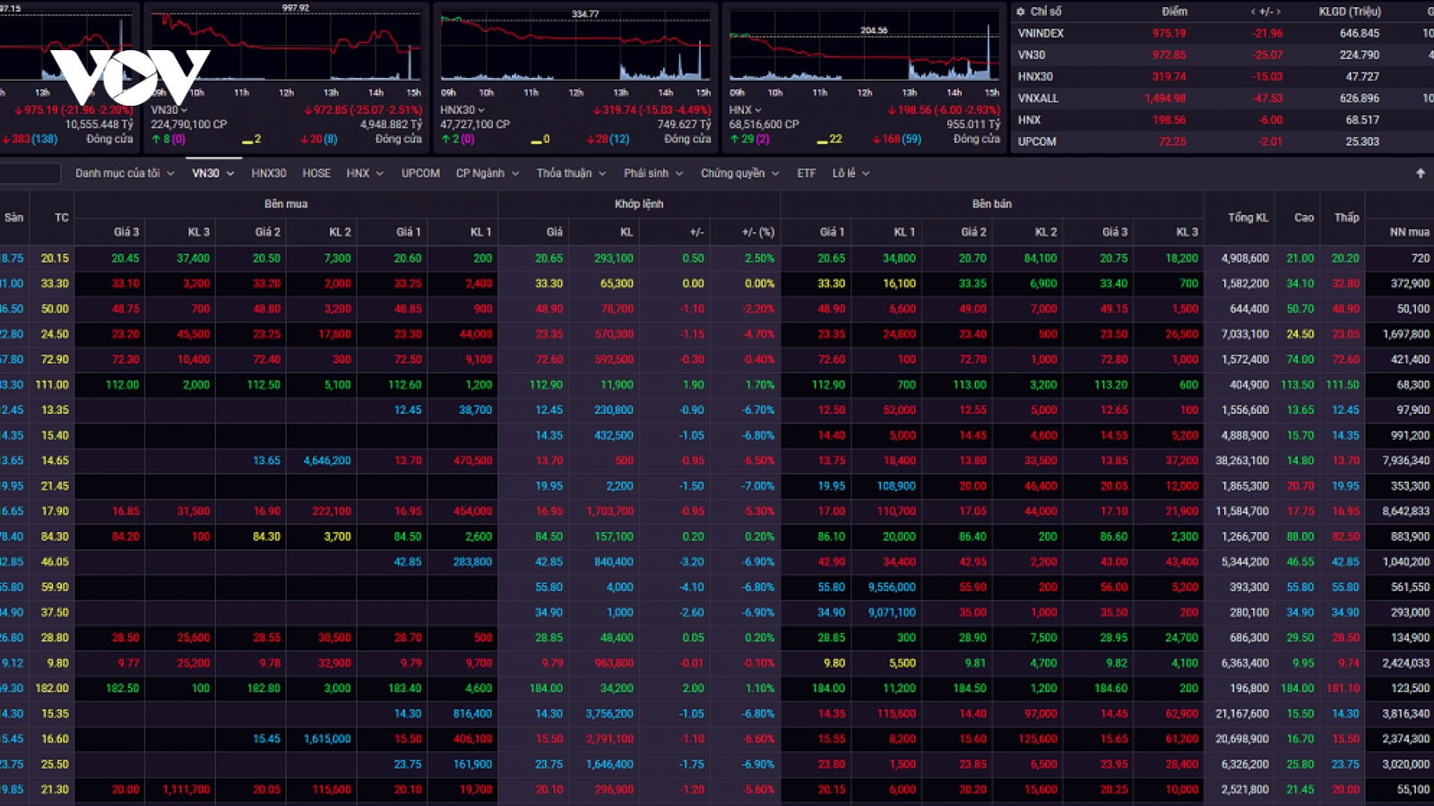This screenshot has width=1434, height=806.
Task: Expand the VN30 chart selector chevron
Action: click(x=184, y=110)
